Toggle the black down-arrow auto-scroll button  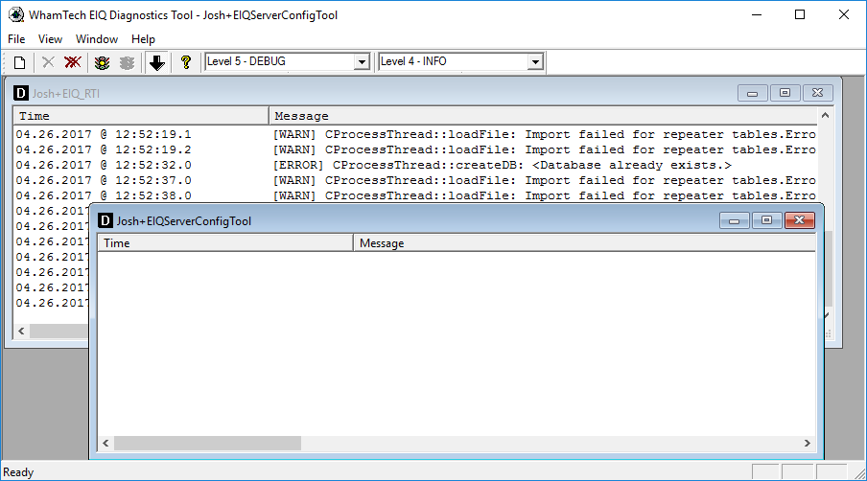click(x=156, y=62)
